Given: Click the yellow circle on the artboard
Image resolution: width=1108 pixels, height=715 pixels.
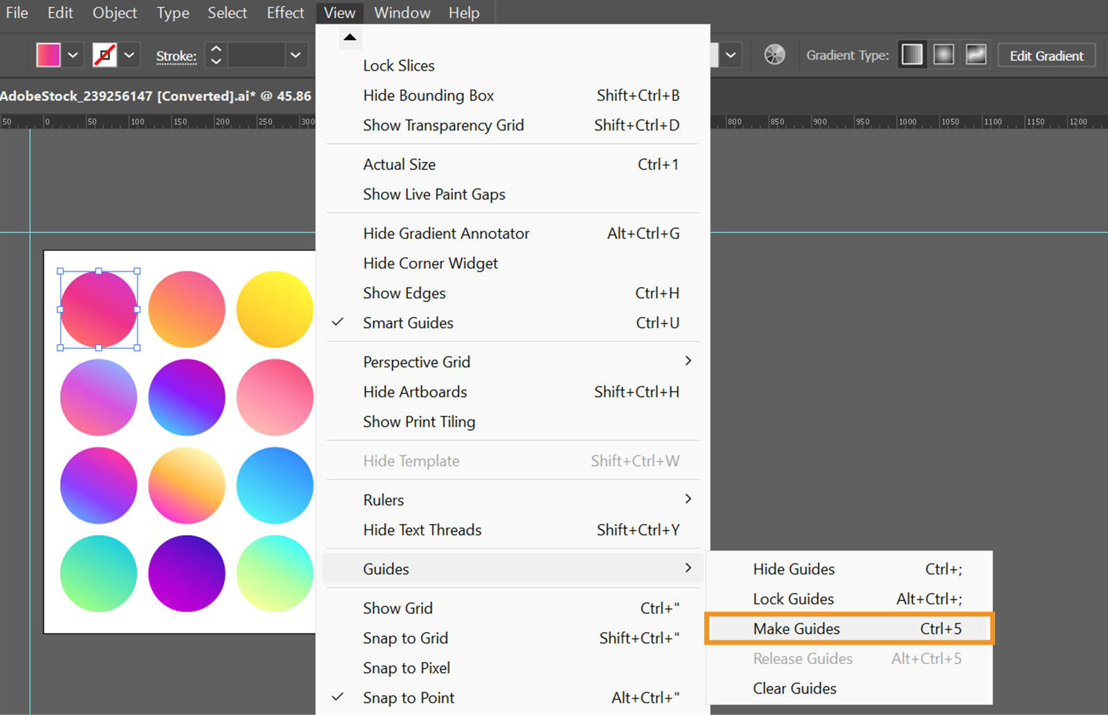Looking at the screenshot, I should 274,309.
